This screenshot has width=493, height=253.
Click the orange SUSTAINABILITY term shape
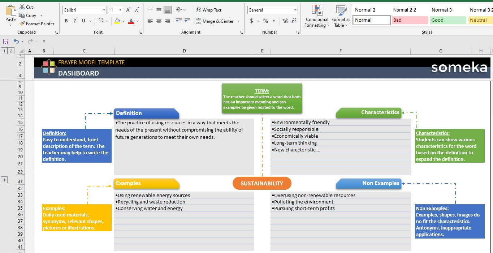(262, 183)
